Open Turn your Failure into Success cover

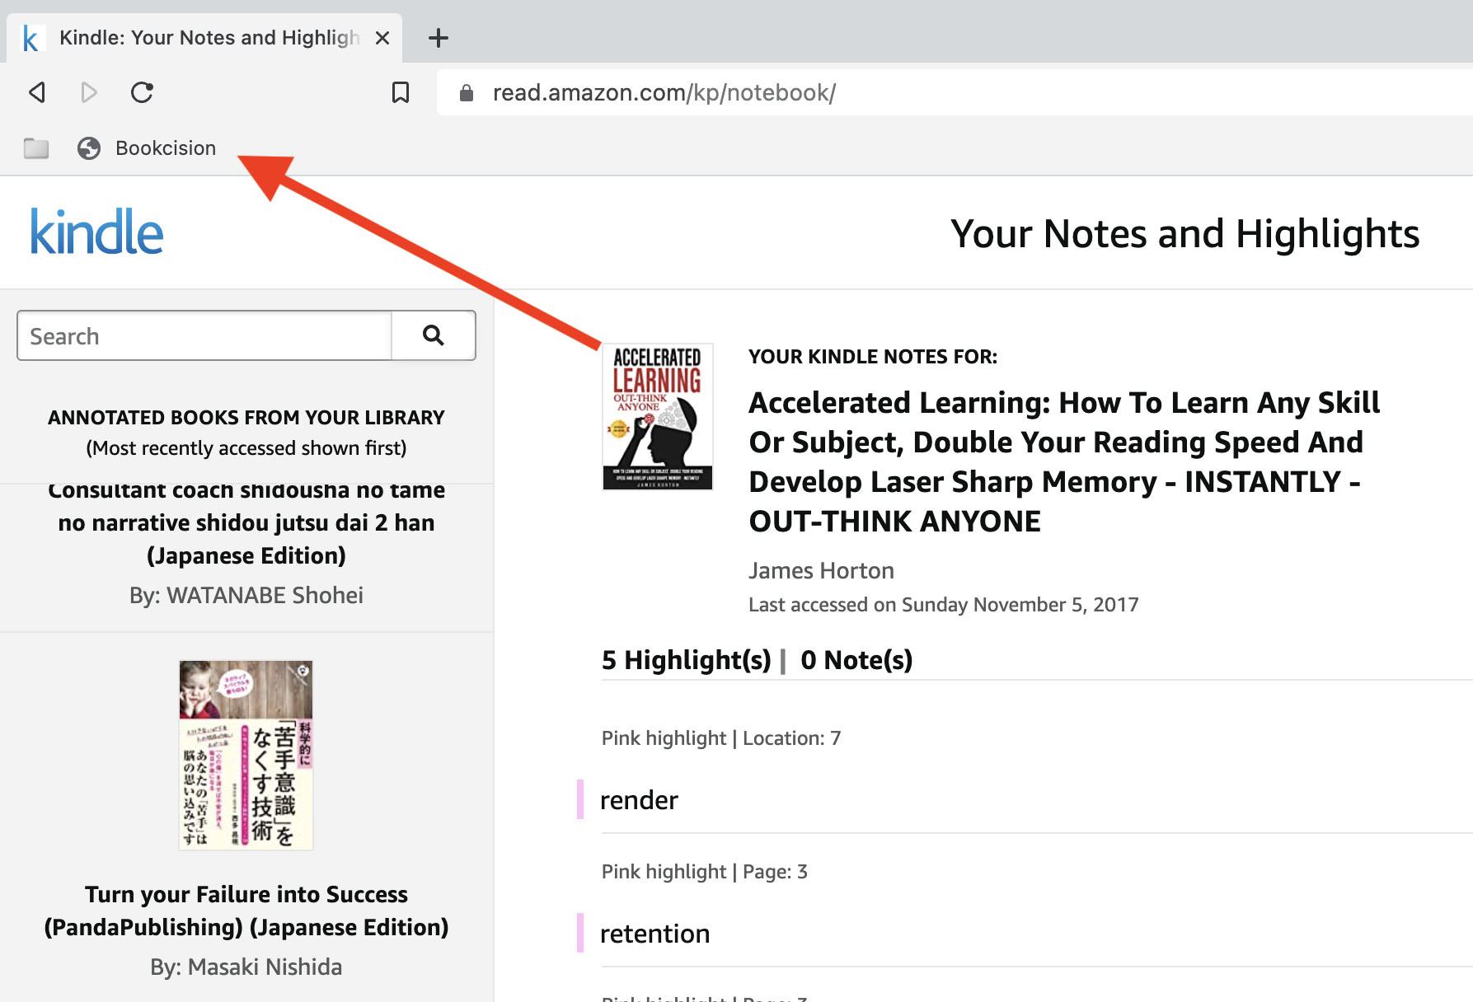coord(246,755)
